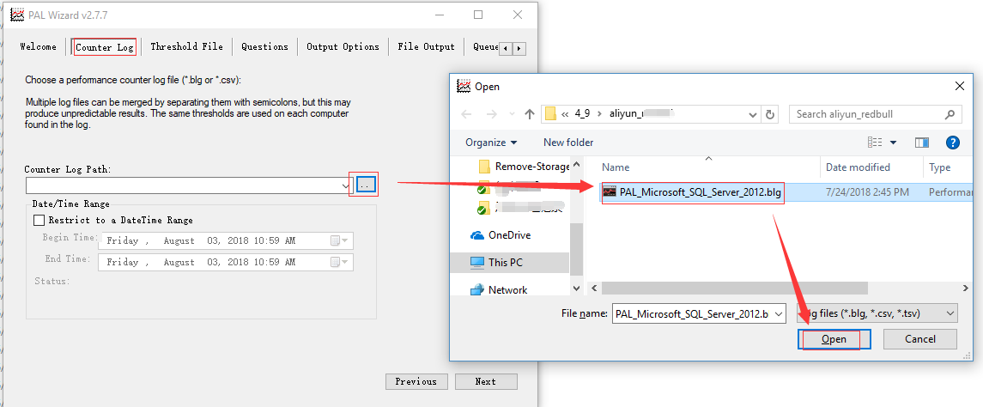
Task: Switch to the Counter Log tab
Action: tap(105, 47)
